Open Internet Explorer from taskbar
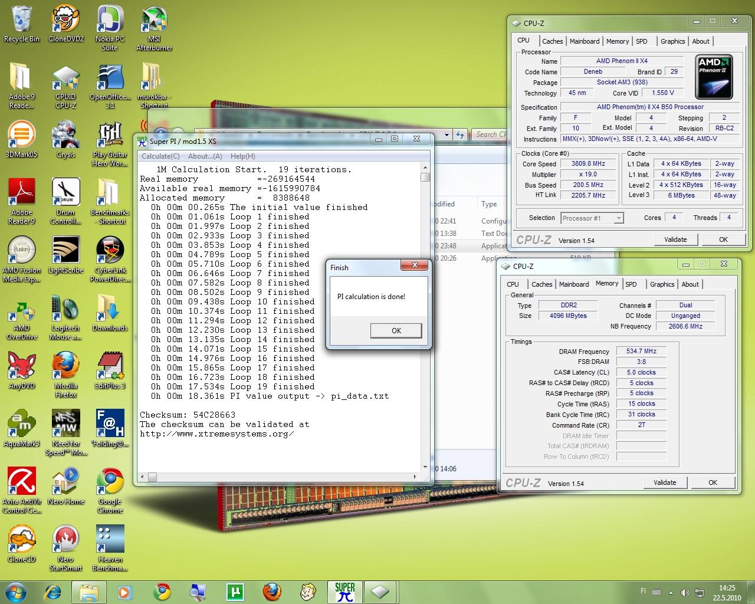Image resolution: width=755 pixels, height=604 pixels. [x=52, y=592]
